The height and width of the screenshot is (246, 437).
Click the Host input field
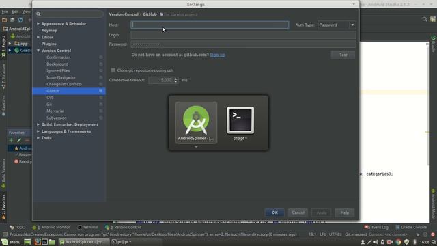pyautogui.click(x=210, y=25)
